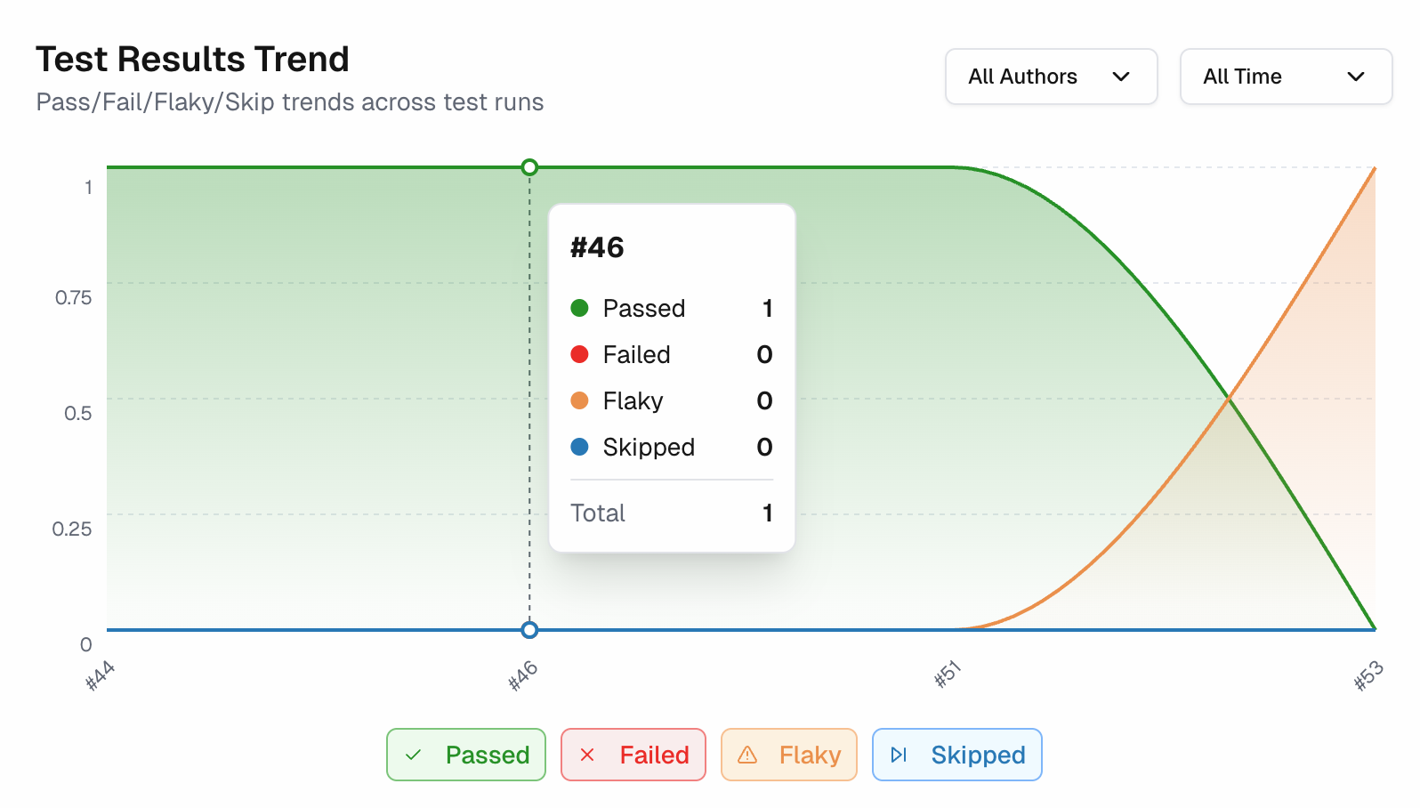Click the warning triangle icon in Flaky legend
The image size is (1420, 808).
(x=747, y=755)
